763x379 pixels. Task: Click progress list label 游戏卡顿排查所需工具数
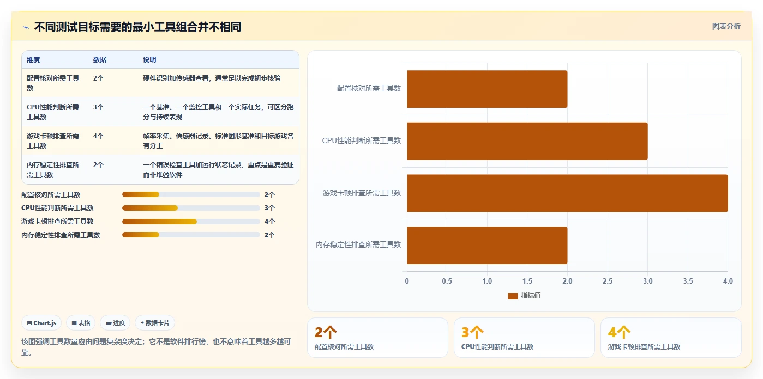[57, 222]
